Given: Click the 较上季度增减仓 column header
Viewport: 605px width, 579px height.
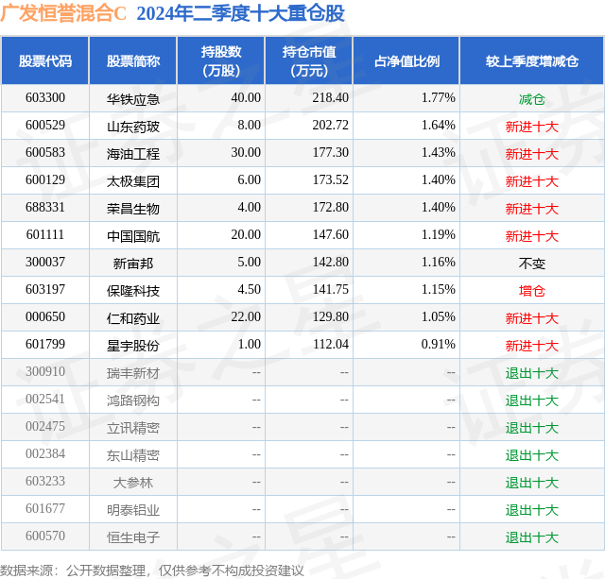Looking at the screenshot, I should point(531,60).
